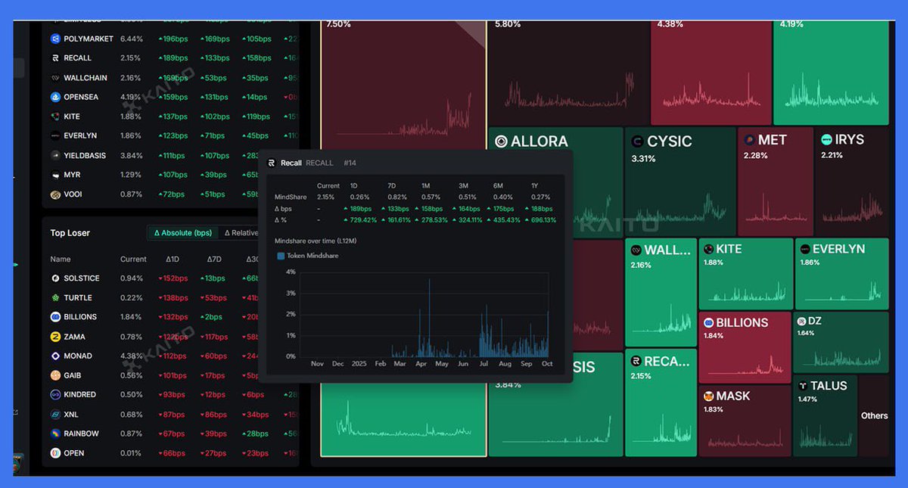908x488 pixels.
Task: Open the WALL... treemap tile
Action: pyautogui.click(x=661, y=293)
